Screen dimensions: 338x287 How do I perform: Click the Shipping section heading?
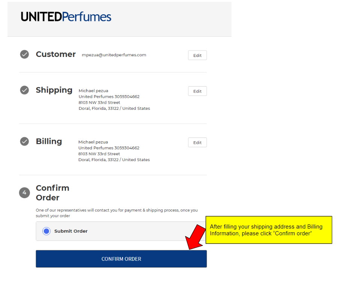[54, 90]
